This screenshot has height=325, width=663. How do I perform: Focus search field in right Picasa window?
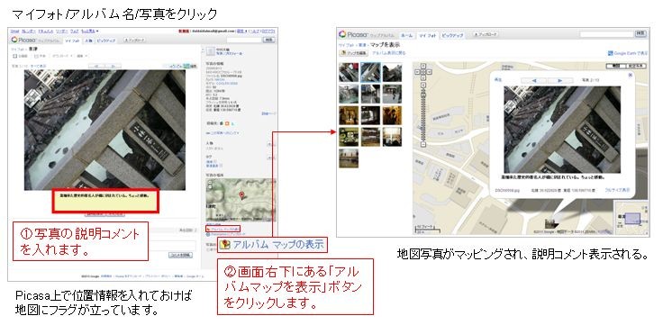606,34
